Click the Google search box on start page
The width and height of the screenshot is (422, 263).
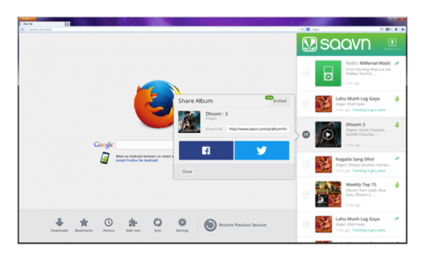click(x=145, y=145)
